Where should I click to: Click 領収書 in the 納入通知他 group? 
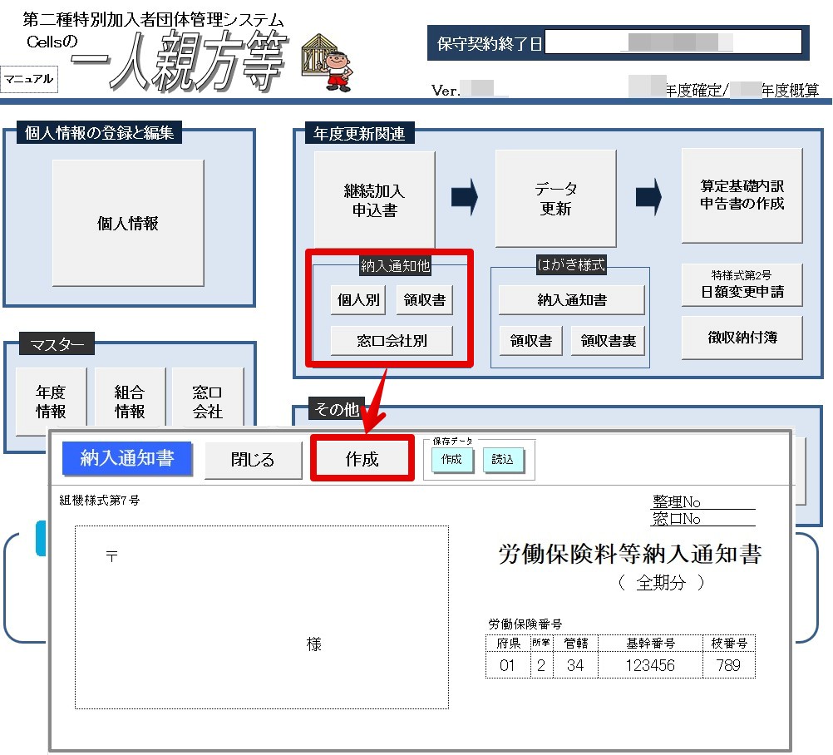coord(424,300)
